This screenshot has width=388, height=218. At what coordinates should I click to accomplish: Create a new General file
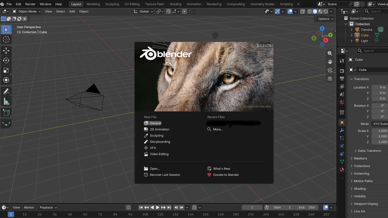coord(153,123)
